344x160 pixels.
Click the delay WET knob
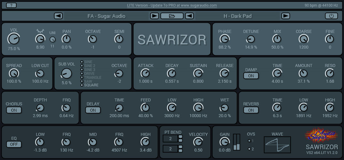[x=225, y=108]
